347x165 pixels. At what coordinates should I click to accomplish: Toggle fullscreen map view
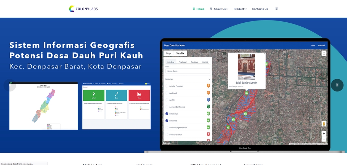point(324,53)
